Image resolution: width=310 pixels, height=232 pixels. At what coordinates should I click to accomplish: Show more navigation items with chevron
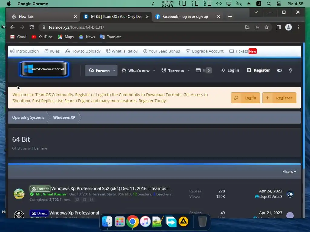(x=209, y=70)
